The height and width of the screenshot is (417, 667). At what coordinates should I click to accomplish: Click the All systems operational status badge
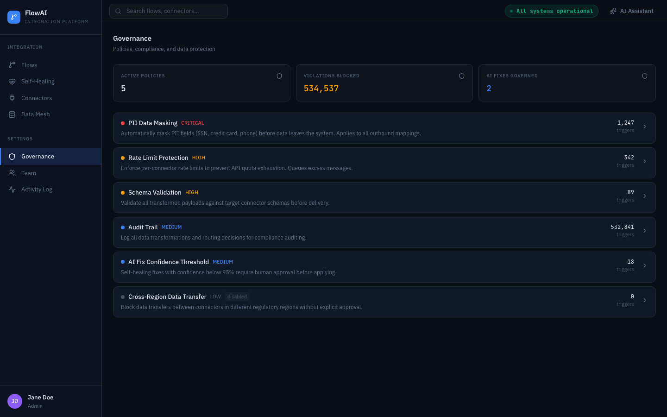[x=551, y=11]
